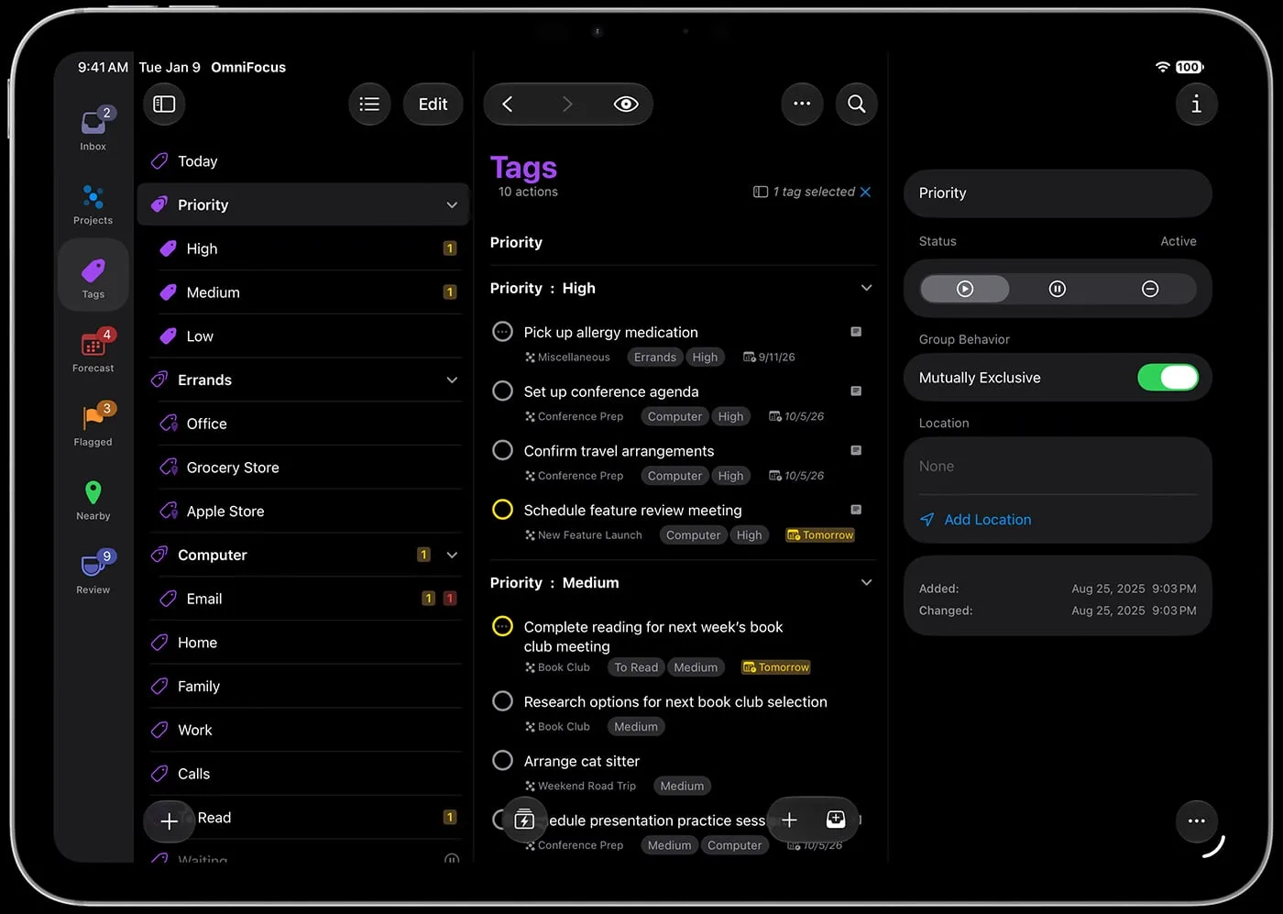The image size is (1283, 914).
Task: Complete Set up conference agenda task
Action: click(x=502, y=391)
